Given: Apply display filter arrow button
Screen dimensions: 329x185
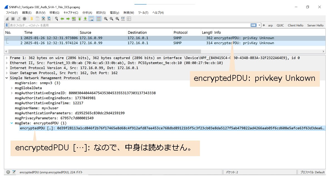Looking at the screenshot, I should coord(253,25).
